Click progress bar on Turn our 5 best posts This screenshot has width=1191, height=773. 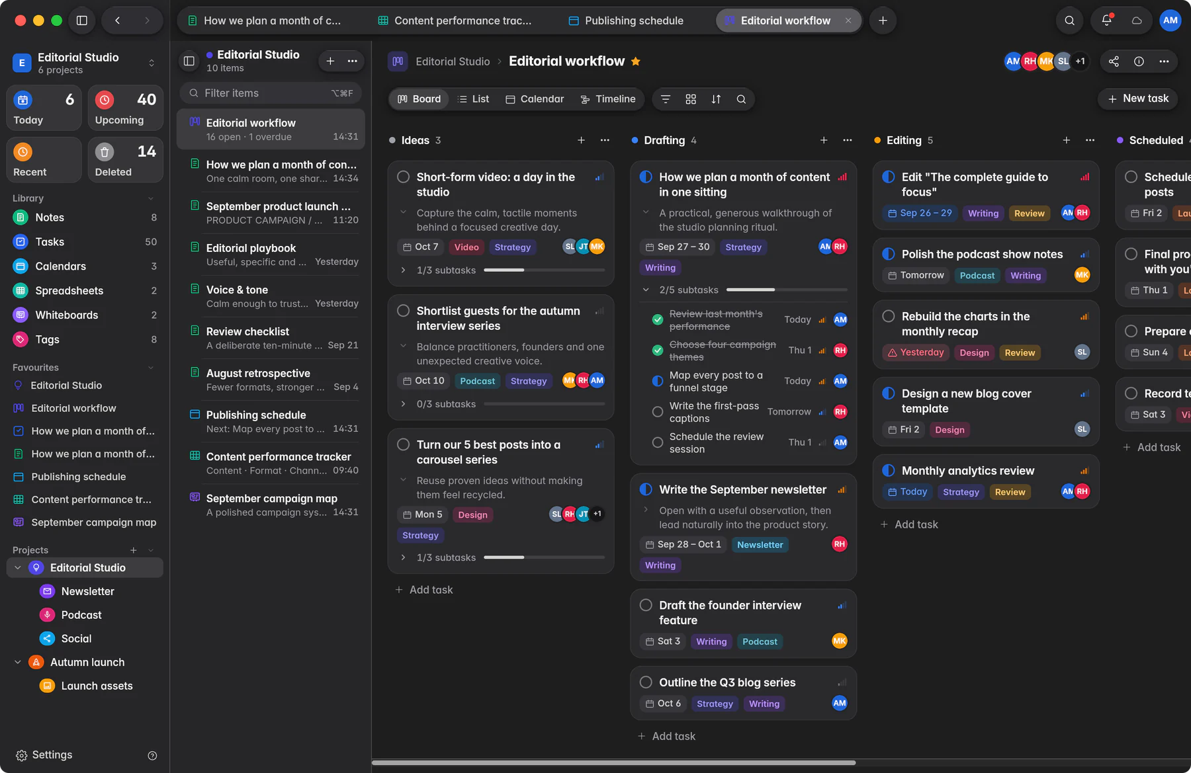[545, 557]
